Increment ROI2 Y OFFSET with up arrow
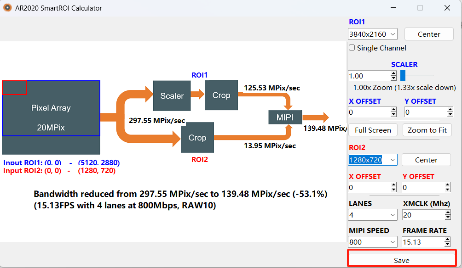Screen dimensions: 462x268 (x=448, y=185)
